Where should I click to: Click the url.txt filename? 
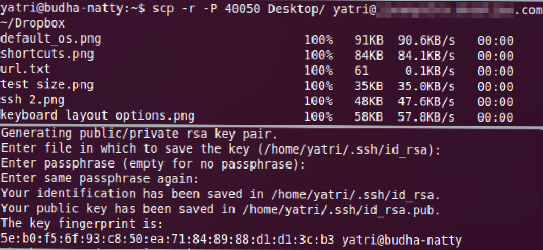coord(25,69)
